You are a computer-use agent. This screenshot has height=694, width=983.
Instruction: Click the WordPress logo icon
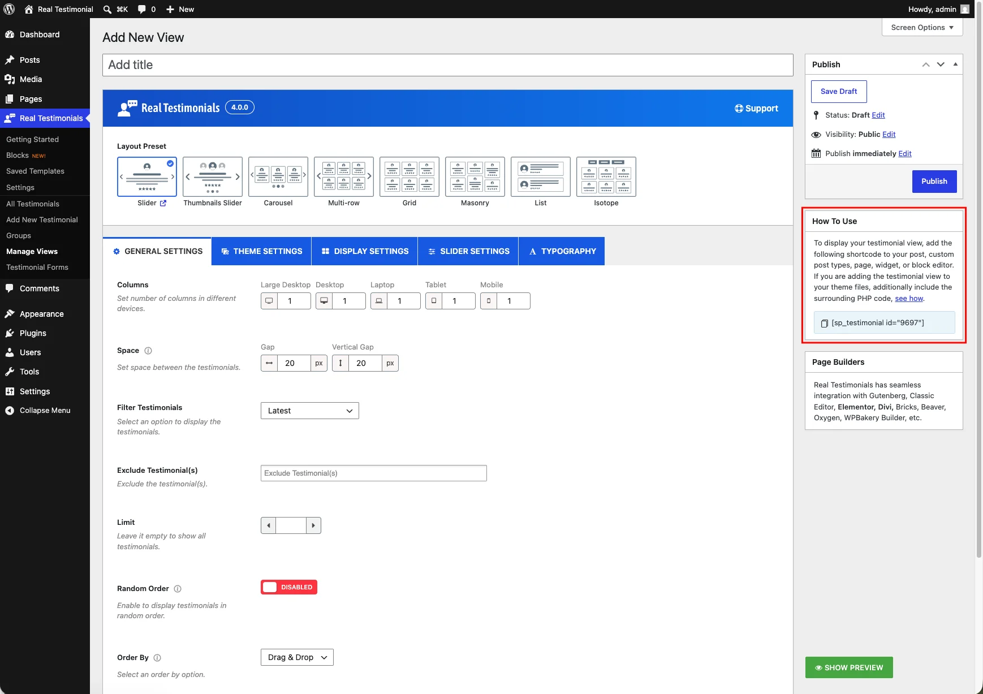9,9
